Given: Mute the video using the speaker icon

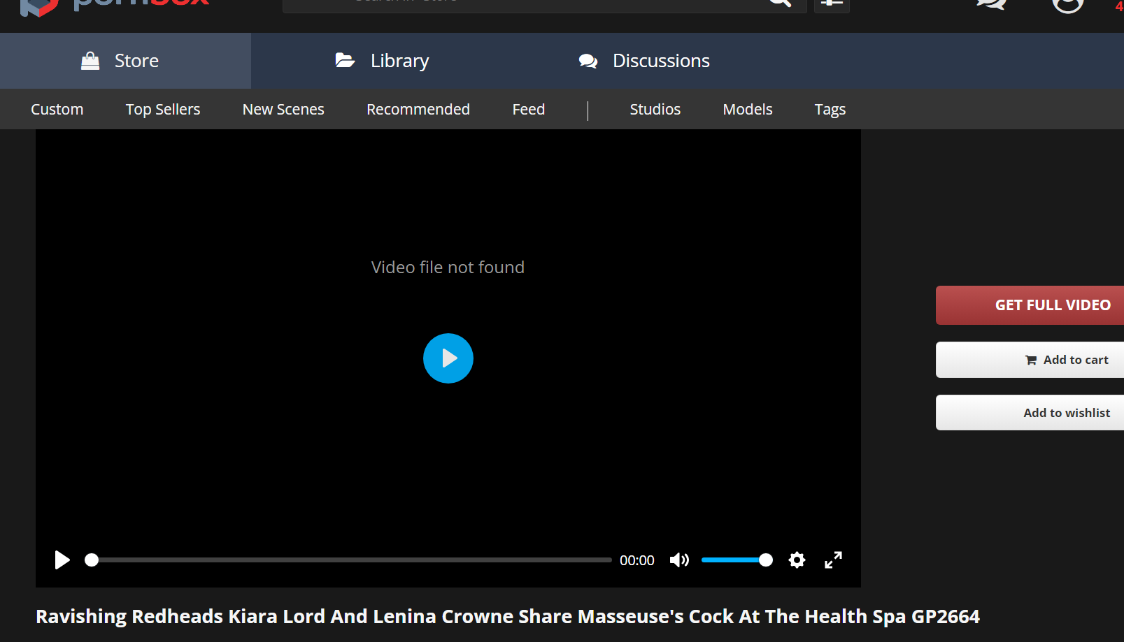Looking at the screenshot, I should 678,560.
